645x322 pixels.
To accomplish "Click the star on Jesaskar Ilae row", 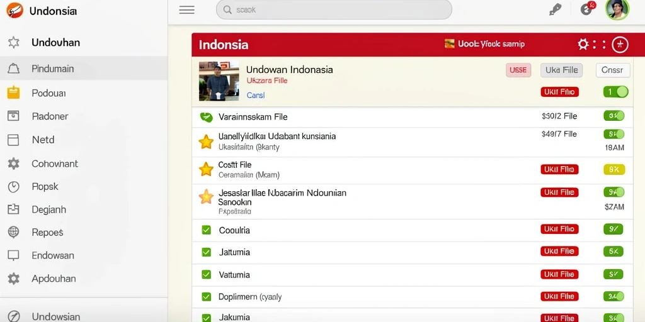I will [x=206, y=197].
